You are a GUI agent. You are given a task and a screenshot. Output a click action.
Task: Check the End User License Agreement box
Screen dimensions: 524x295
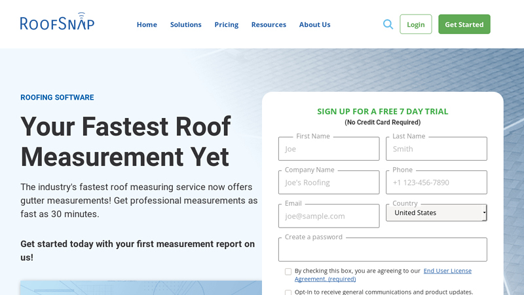click(288, 271)
